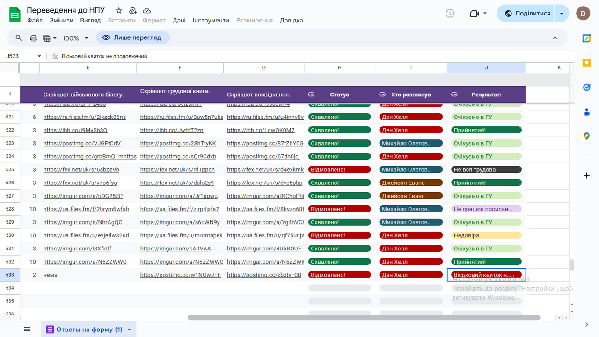This screenshot has width=599, height=337.
Task: Open the Вигляд menu
Action: 90,21
